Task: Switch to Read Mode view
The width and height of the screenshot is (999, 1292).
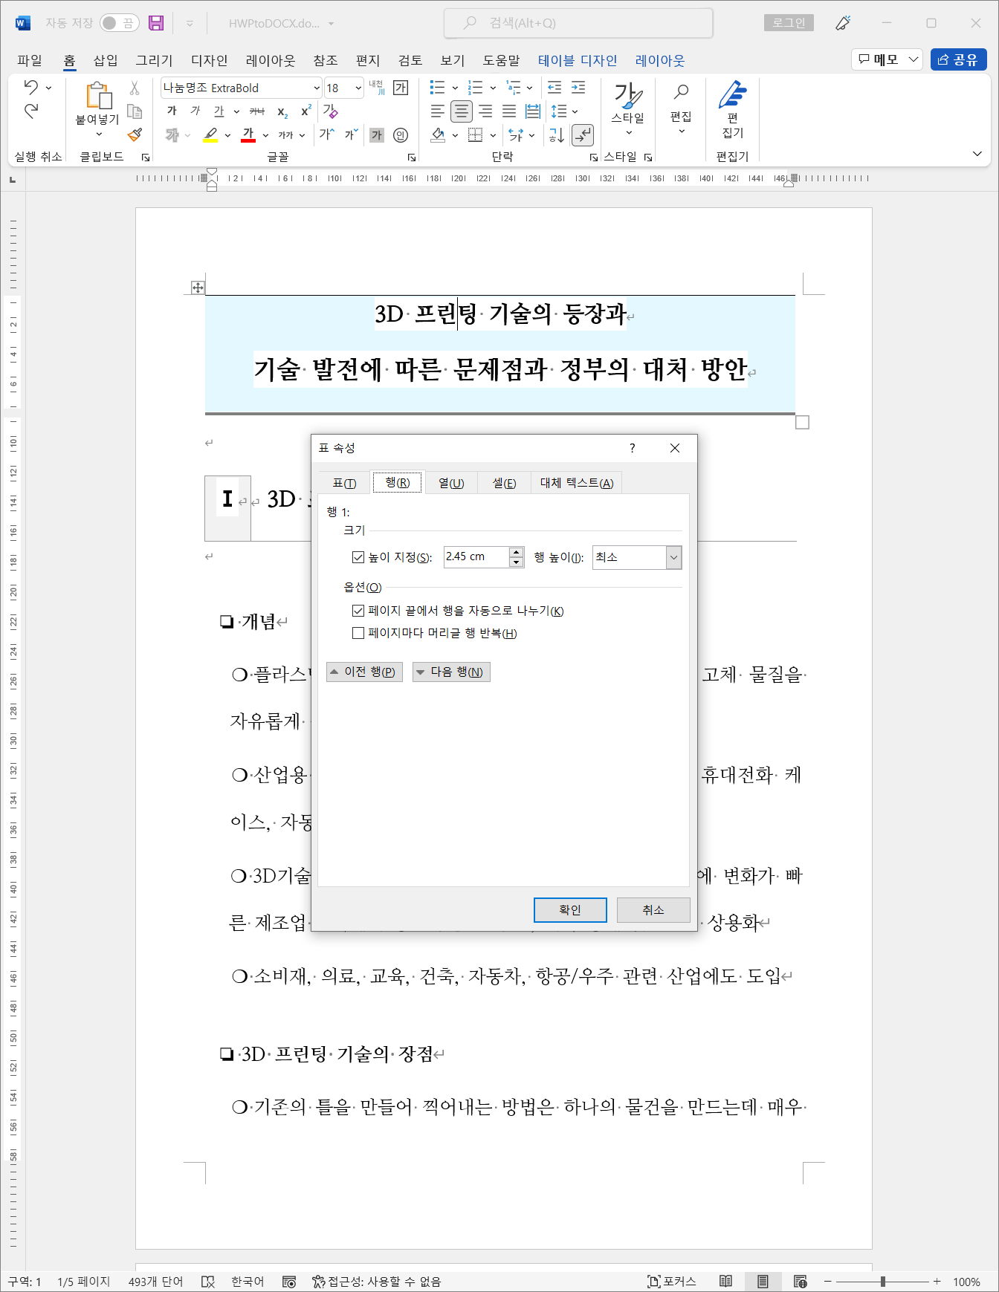Action: pyautogui.click(x=725, y=1281)
